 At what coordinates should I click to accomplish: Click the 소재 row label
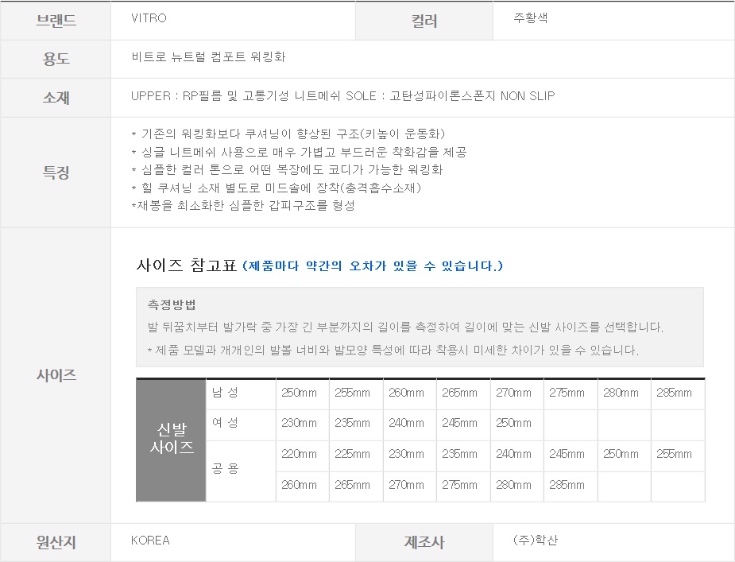pyautogui.click(x=56, y=98)
